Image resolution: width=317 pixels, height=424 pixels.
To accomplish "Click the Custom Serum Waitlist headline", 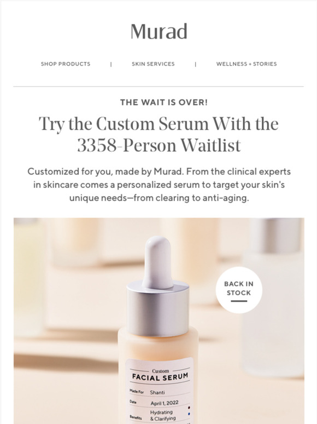I will 159,134.
